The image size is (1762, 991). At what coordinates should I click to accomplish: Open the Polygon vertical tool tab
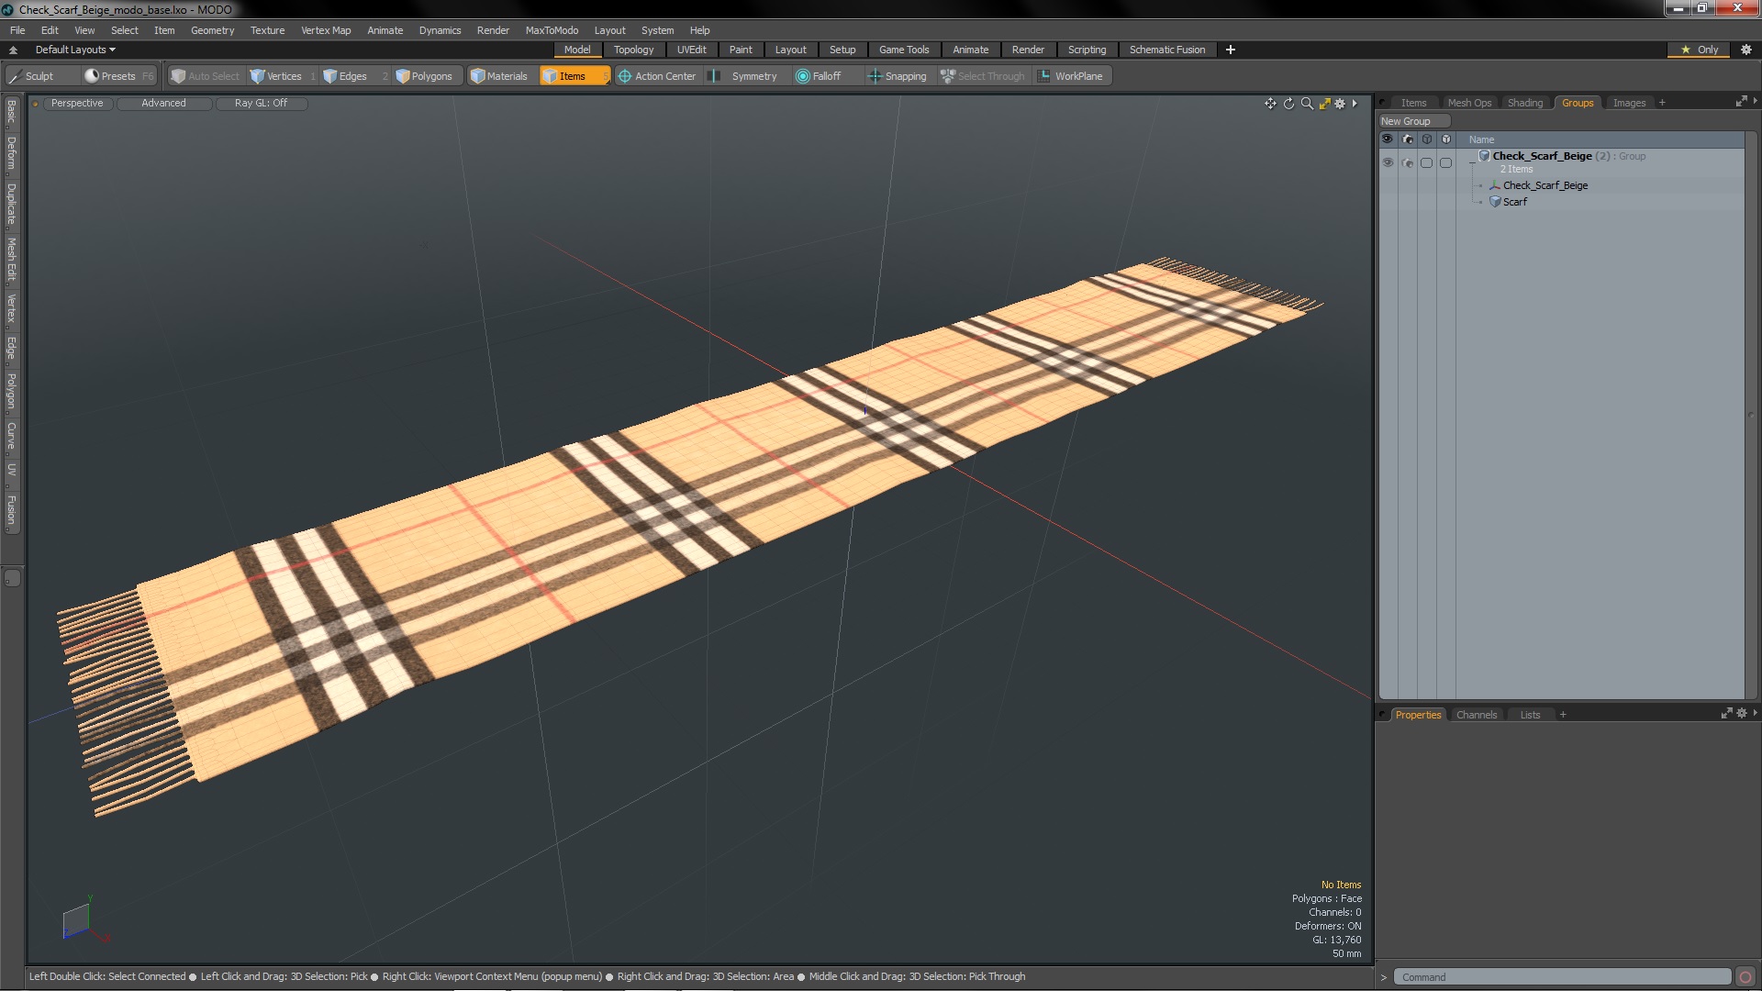coord(12,392)
